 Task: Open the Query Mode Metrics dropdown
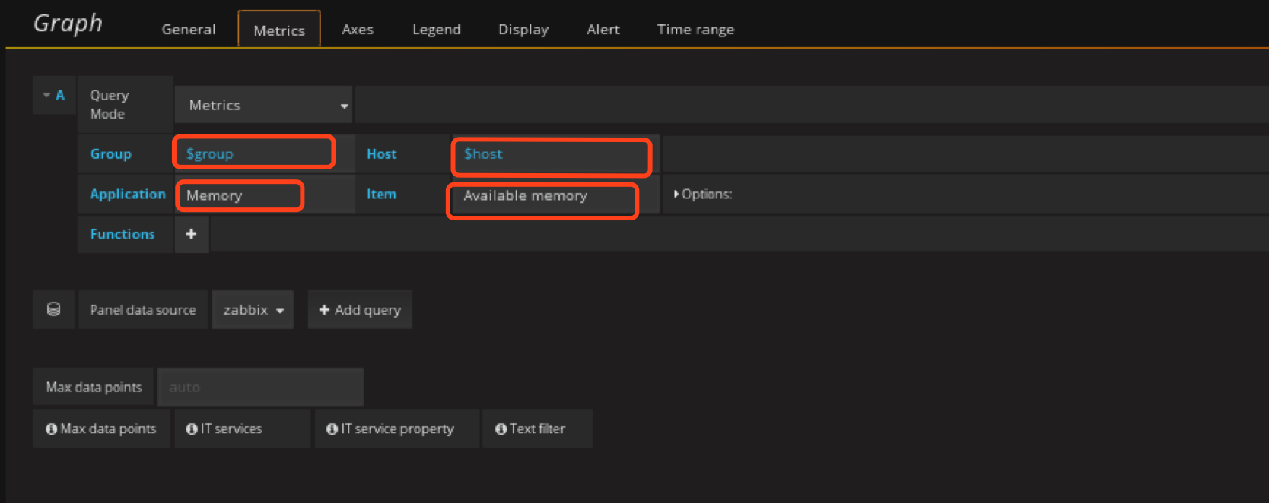tap(263, 106)
